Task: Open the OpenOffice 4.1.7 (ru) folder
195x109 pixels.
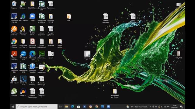Action: tap(23, 43)
